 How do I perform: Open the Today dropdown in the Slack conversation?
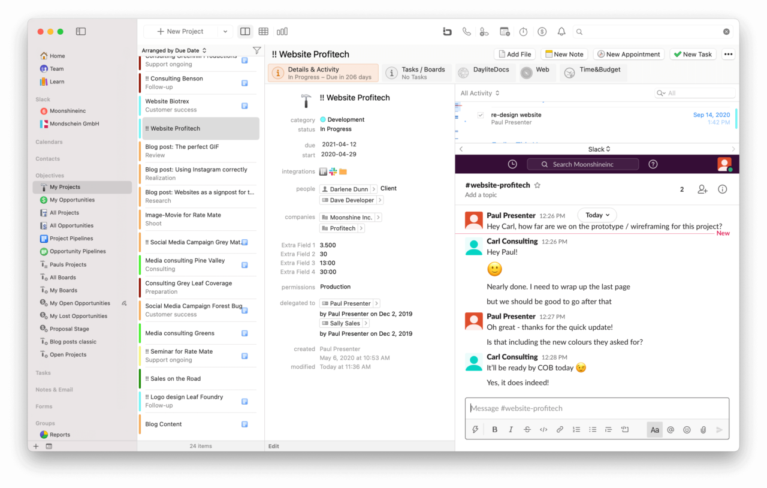pos(597,215)
